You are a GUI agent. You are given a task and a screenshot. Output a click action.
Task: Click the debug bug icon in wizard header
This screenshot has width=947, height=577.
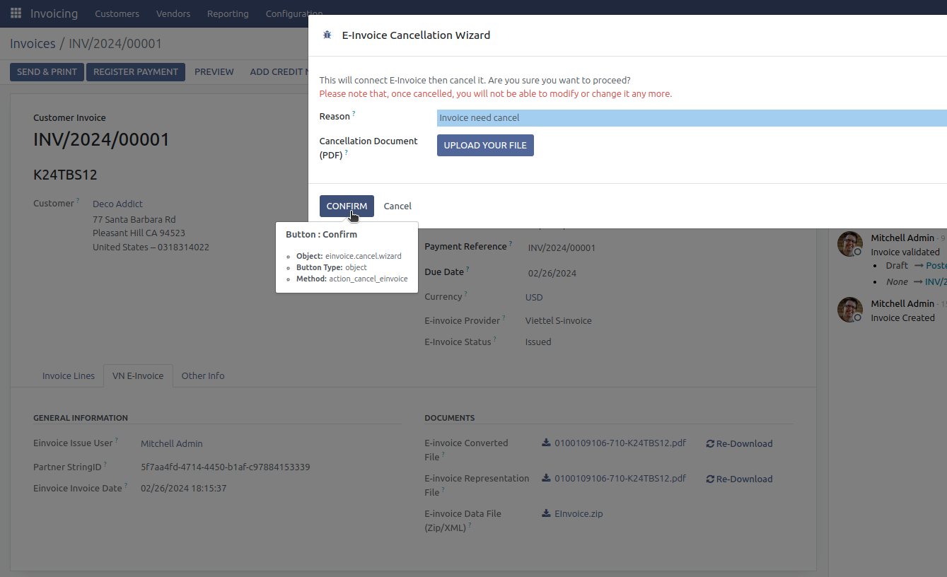tap(327, 35)
